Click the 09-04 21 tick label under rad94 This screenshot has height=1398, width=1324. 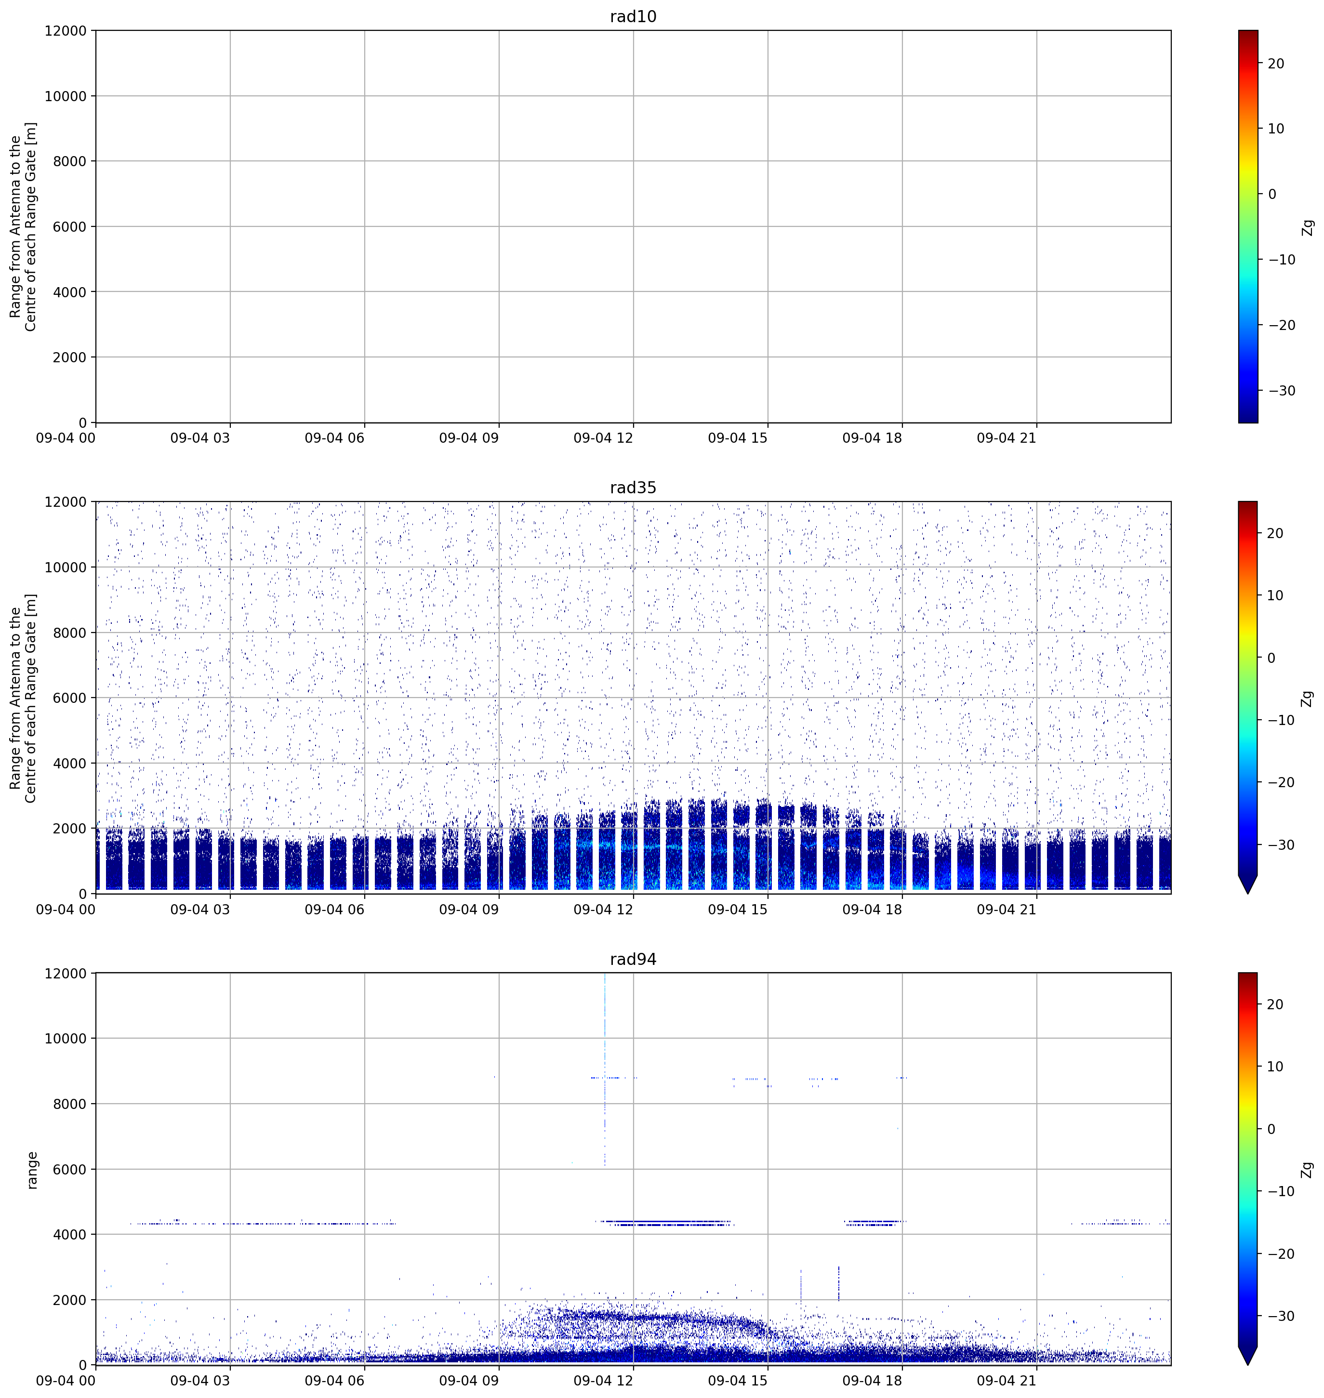pyautogui.click(x=1006, y=1380)
